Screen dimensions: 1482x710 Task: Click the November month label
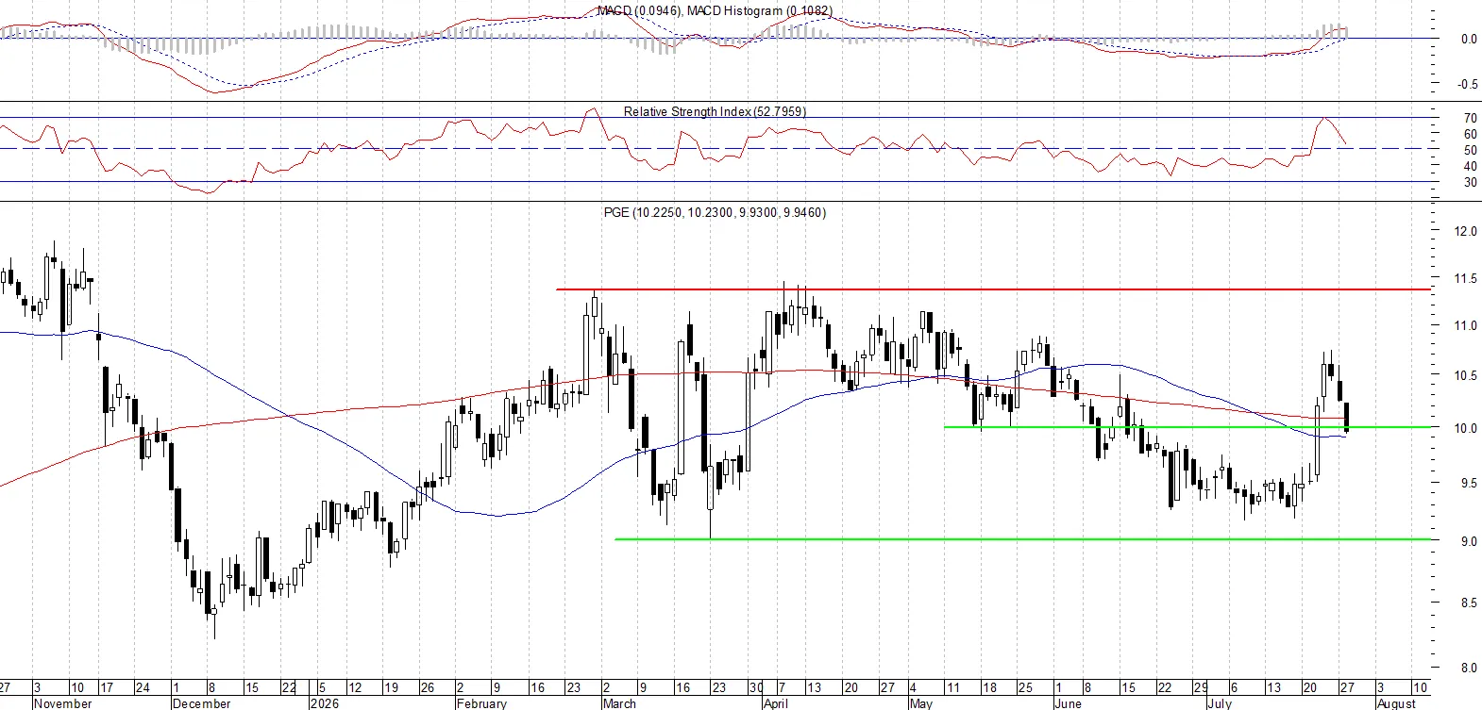[63, 703]
